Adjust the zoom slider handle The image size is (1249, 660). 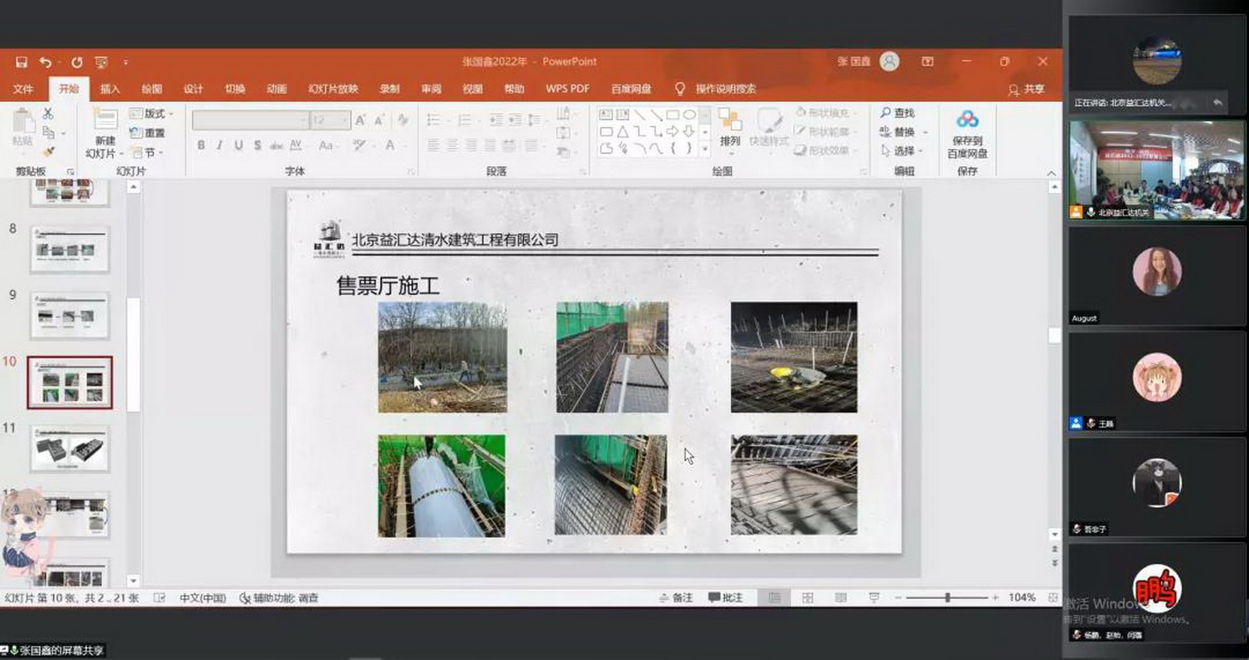948,598
